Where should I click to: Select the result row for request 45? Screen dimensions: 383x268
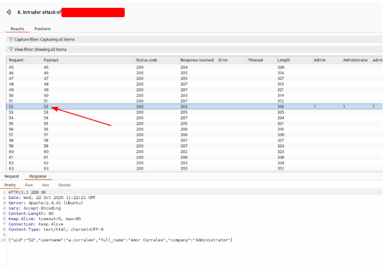click(x=156, y=68)
